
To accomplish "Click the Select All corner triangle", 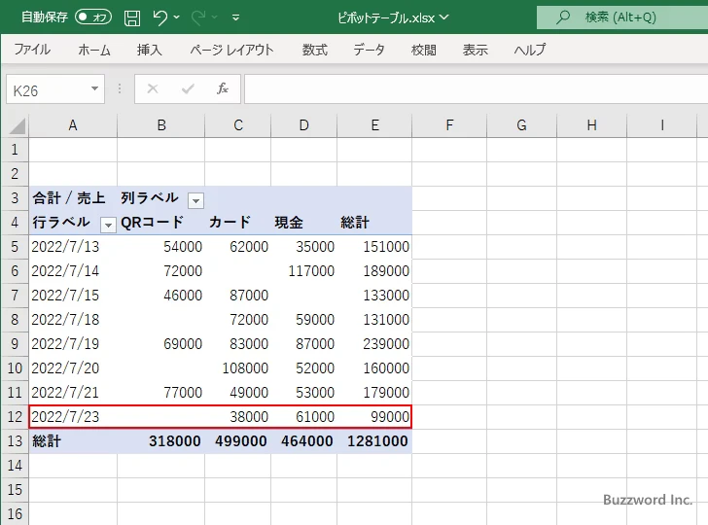I will pyautogui.click(x=17, y=126).
